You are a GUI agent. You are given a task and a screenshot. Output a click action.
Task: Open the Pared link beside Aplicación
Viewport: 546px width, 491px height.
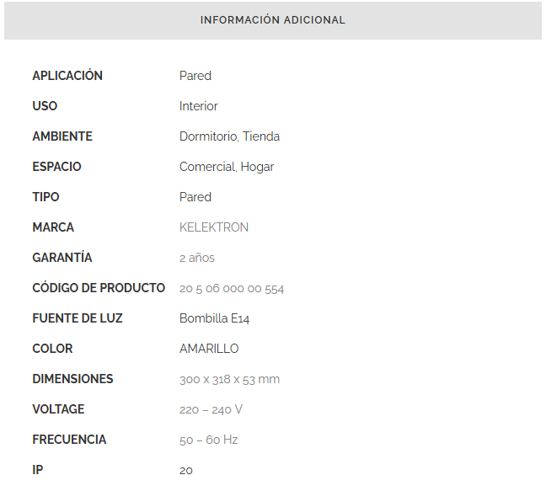point(195,76)
